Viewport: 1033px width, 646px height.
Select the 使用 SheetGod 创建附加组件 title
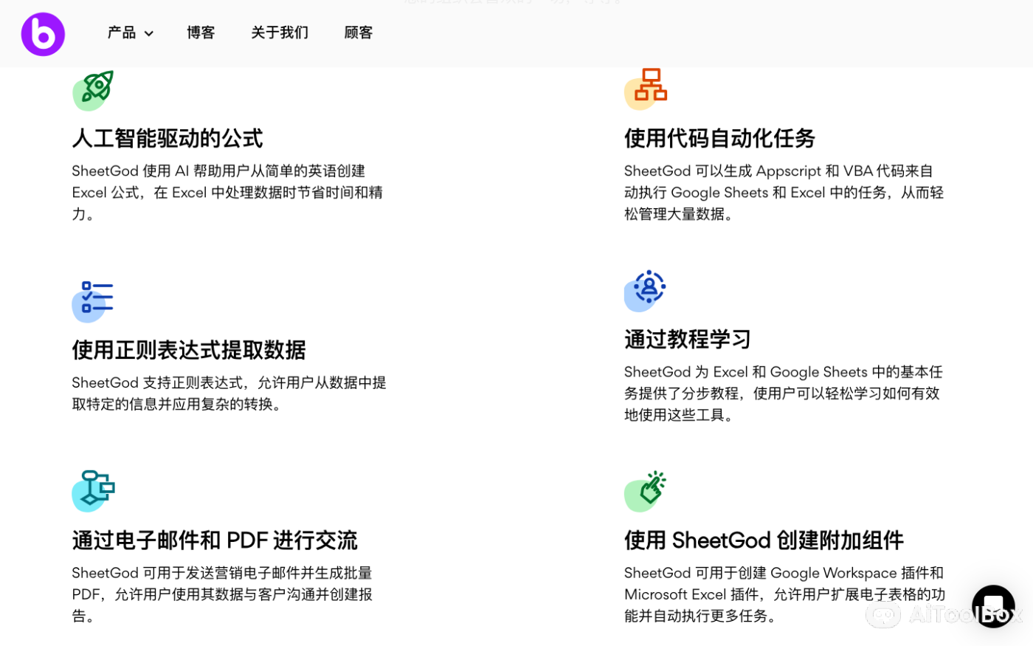point(763,540)
